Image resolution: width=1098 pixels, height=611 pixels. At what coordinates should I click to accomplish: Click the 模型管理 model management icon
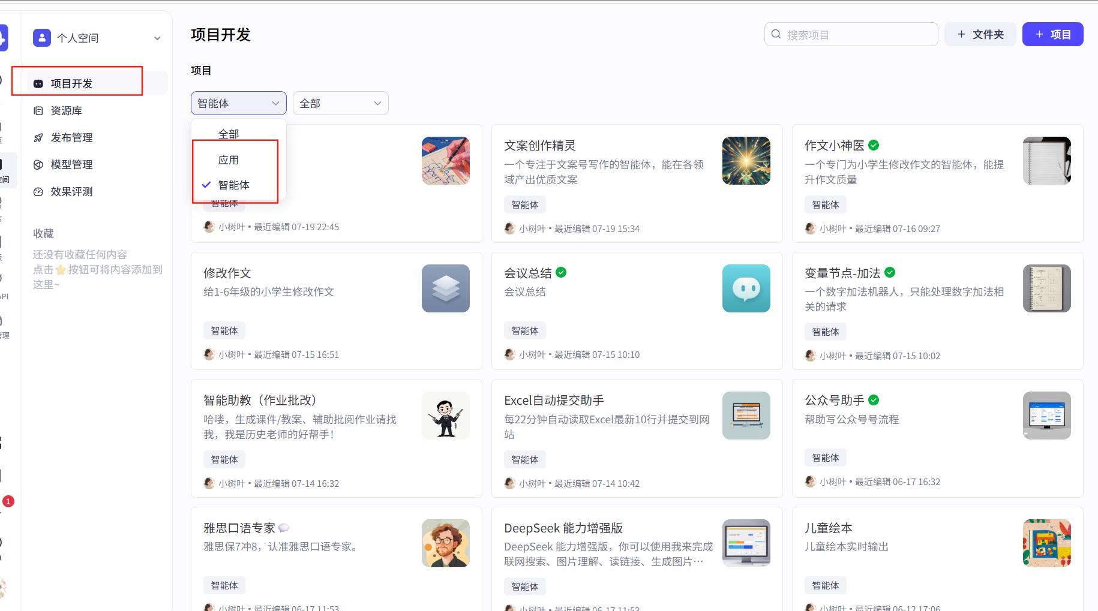pyautogui.click(x=38, y=164)
